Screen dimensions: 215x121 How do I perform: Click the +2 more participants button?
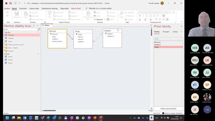tap(207, 110)
